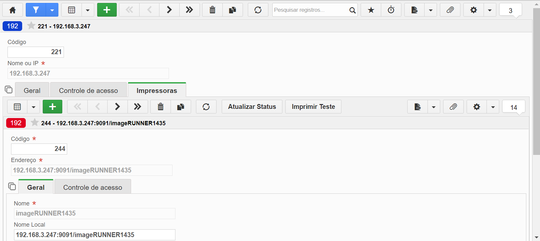The height and width of the screenshot is (241, 540).
Task: Open top settings gear dropdown arrow
Action: pyautogui.click(x=490, y=10)
